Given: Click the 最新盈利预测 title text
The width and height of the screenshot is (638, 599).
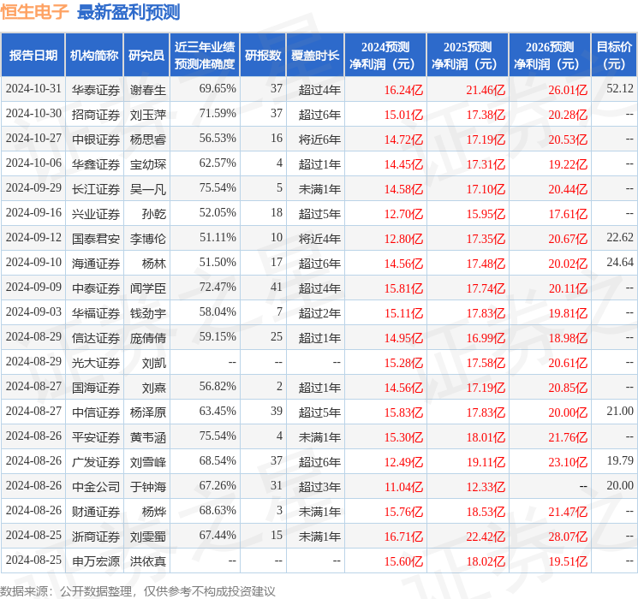Looking at the screenshot, I should pos(128,12).
